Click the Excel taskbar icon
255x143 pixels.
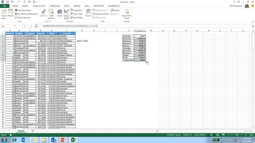(73, 140)
